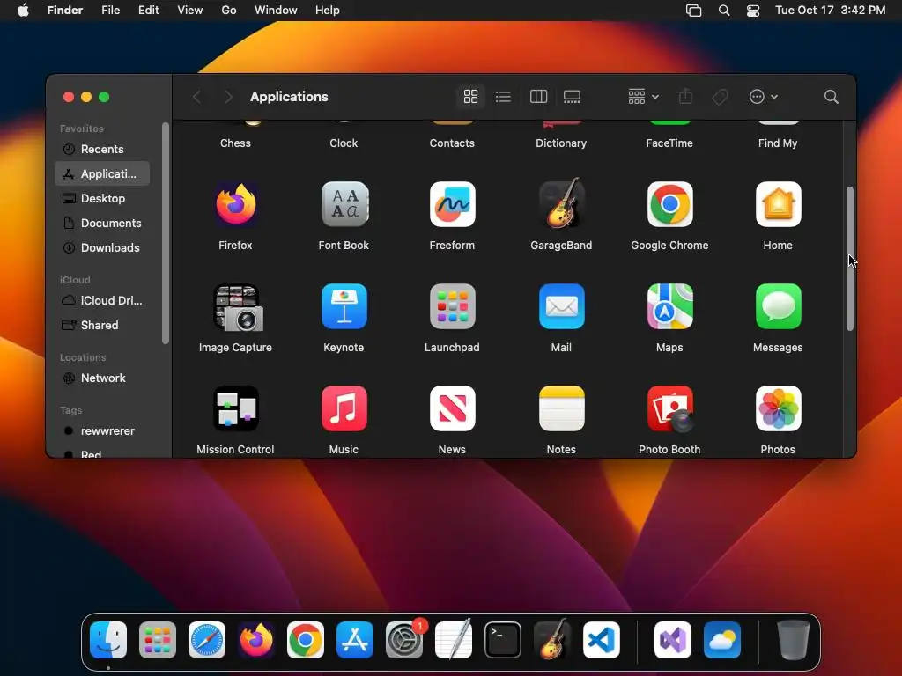Open the Group By dropdown
Image resolution: width=902 pixels, height=676 pixels.
643,97
